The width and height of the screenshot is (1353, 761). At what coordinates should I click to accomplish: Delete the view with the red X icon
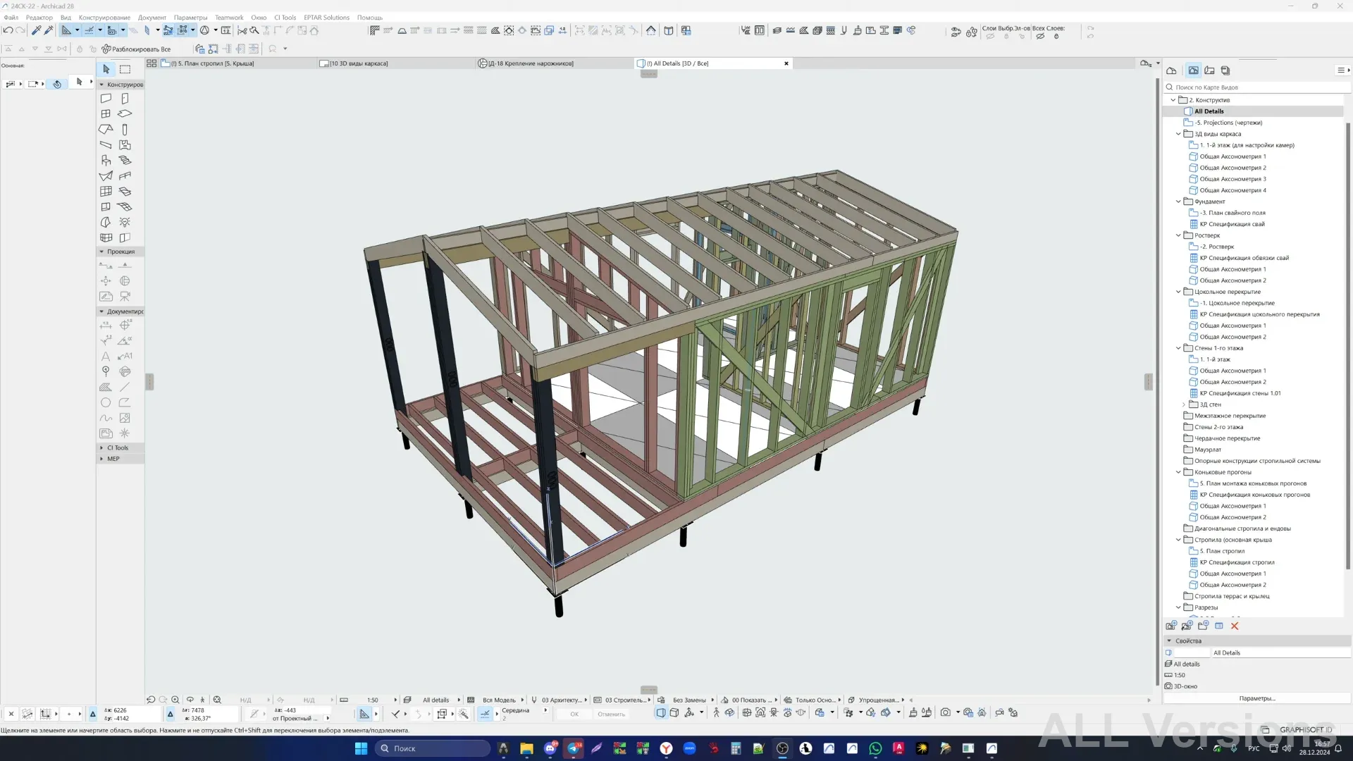pyautogui.click(x=1235, y=626)
